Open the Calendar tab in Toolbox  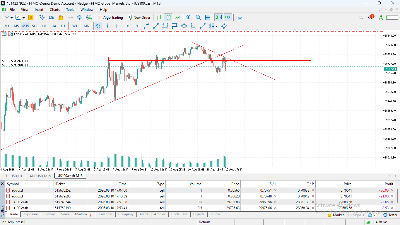[106, 214]
